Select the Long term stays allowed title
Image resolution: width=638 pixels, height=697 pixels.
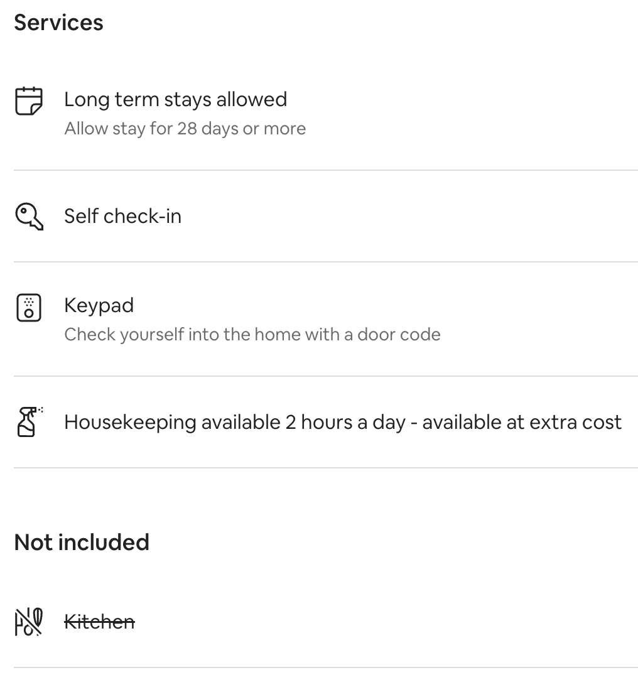click(176, 100)
